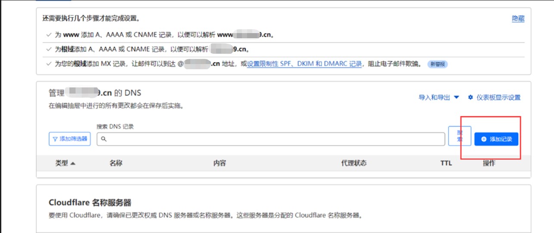Viewport: 554px width, 233px height.
Task: Click the 名称 column header
Action: (x=116, y=163)
